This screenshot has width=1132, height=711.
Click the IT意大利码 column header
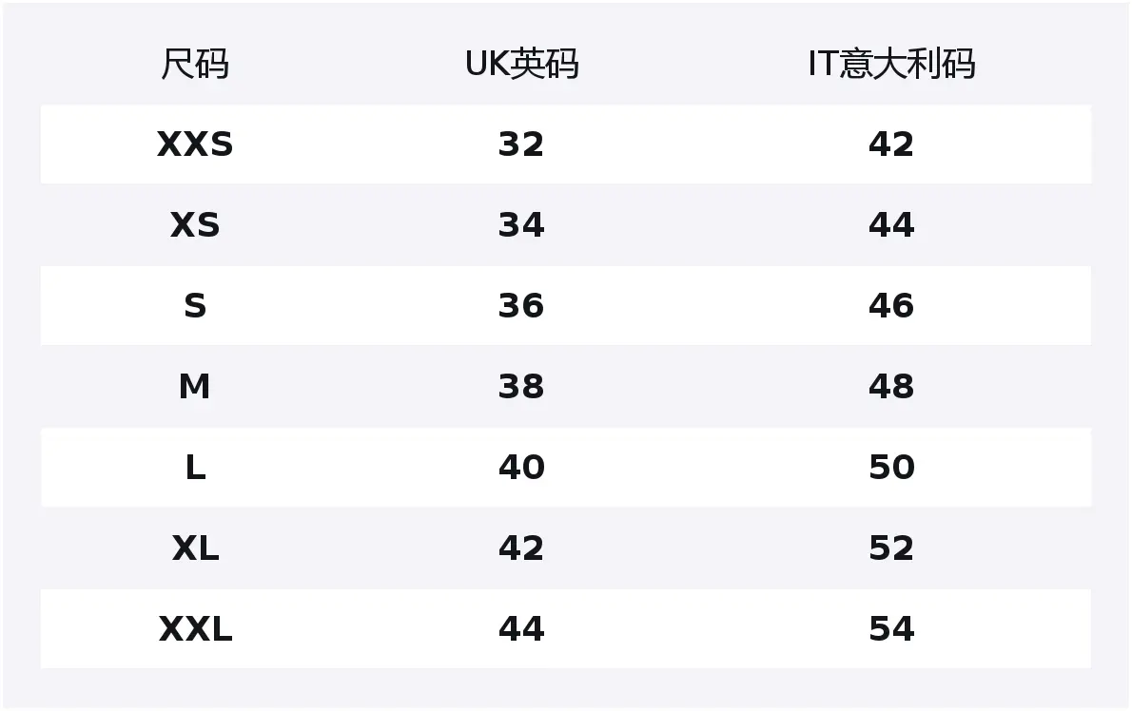coord(891,65)
